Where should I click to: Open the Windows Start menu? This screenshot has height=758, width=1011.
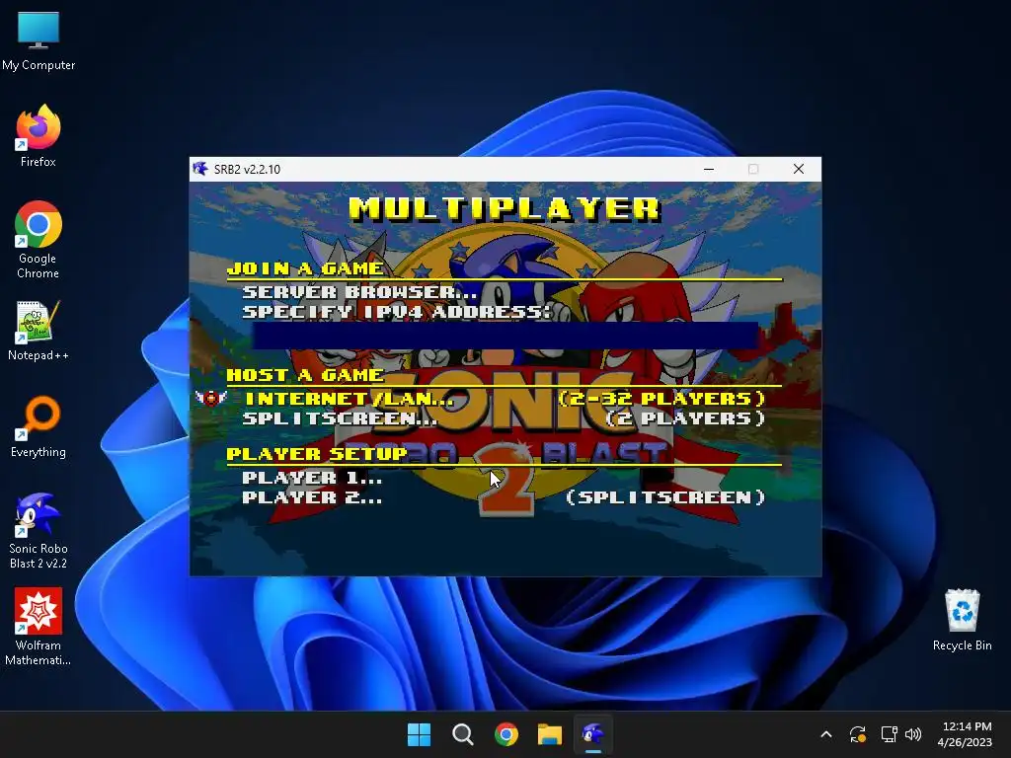(x=419, y=734)
